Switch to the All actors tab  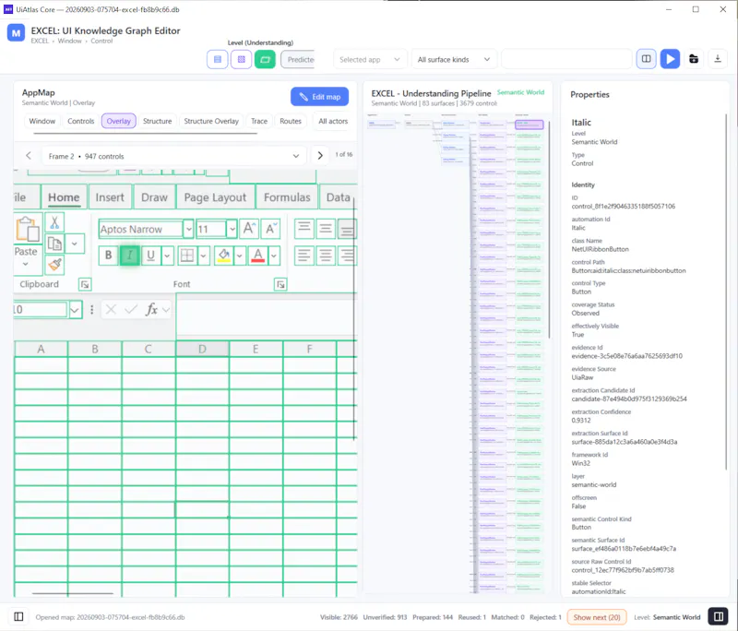333,121
